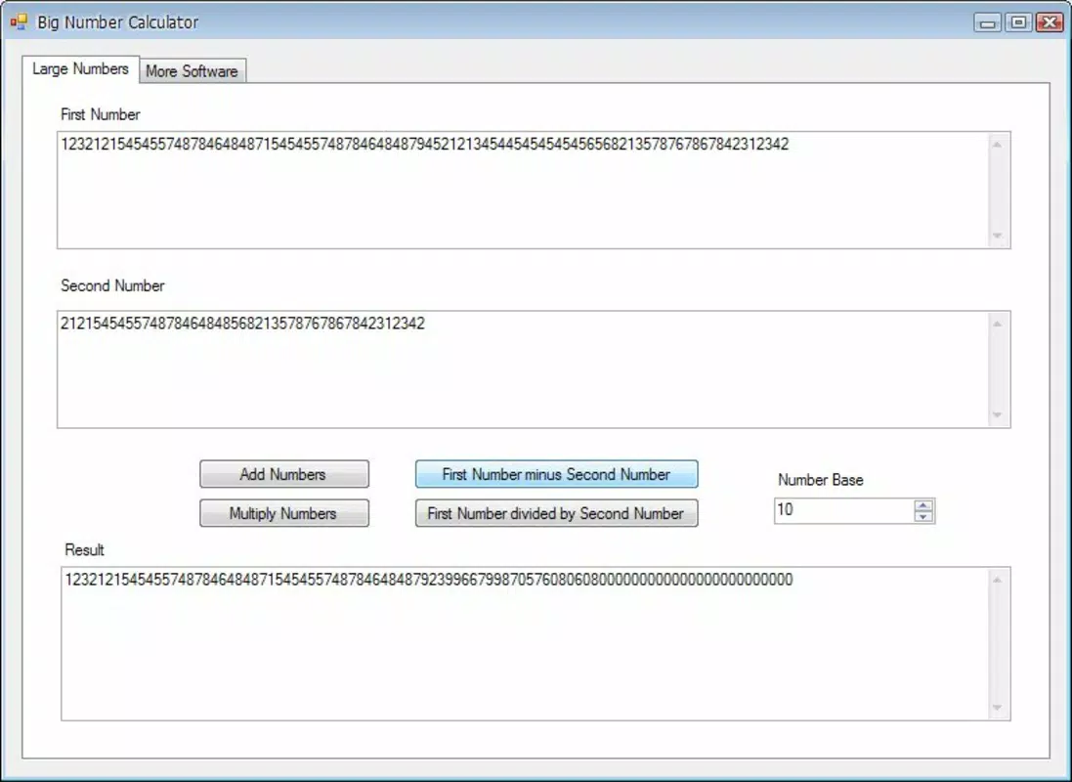This screenshot has height=782, width=1072.
Task: Minimize the Big Number Calculator window
Action: [x=987, y=22]
